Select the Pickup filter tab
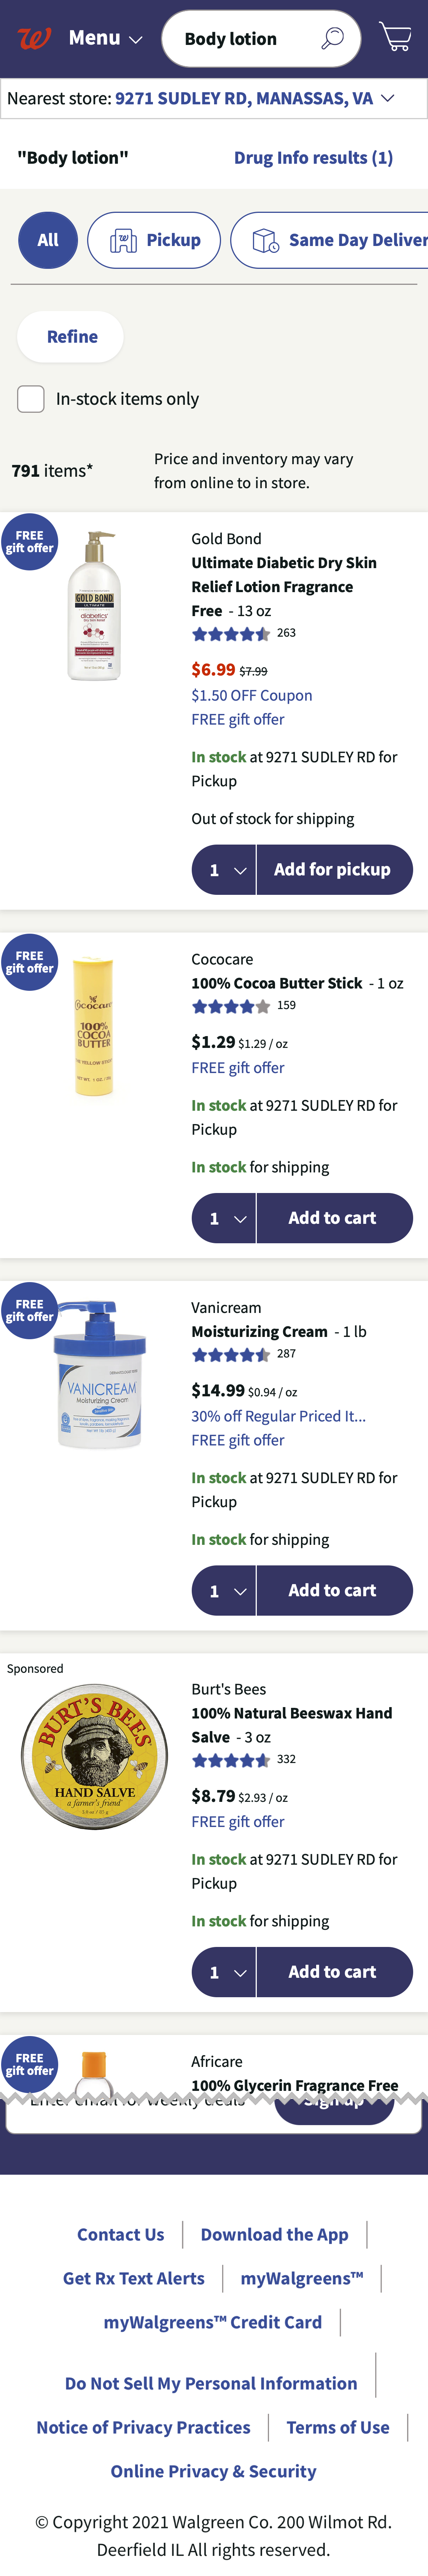This screenshot has width=428, height=2576. [x=154, y=240]
